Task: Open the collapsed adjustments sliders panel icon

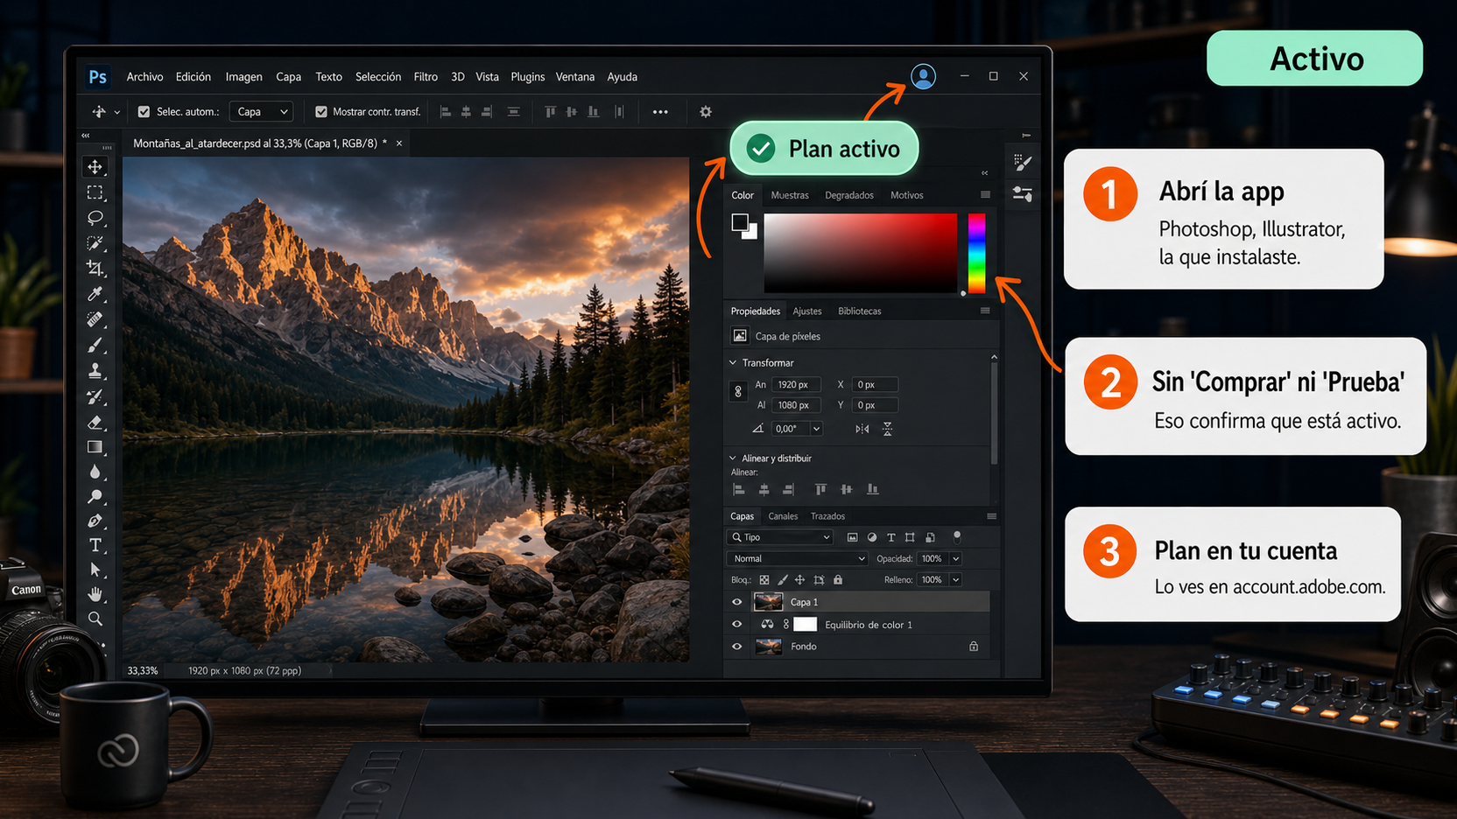Action: 1022,193
